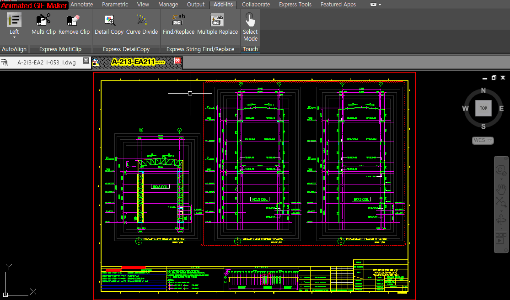The height and width of the screenshot is (300, 510).
Task: Open the Annotate ribbon tab
Action: pyautogui.click(x=82, y=5)
